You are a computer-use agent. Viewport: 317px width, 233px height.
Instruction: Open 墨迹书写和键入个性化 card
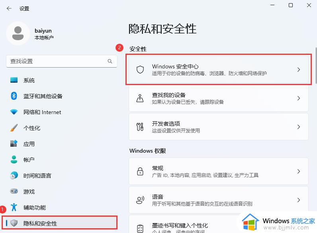click(219, 224)
